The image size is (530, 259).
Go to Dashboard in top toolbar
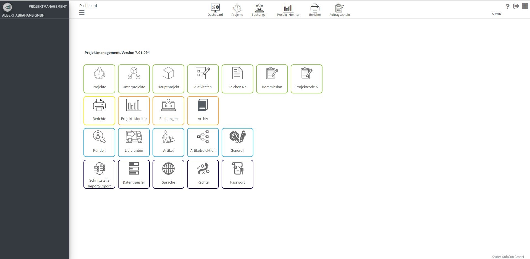[215, 10]
